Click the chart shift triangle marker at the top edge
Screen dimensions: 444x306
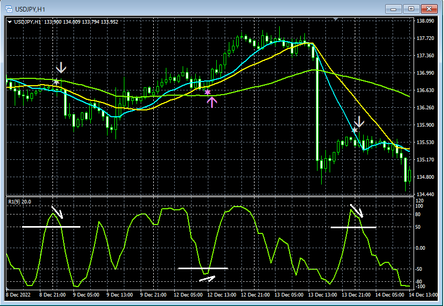tap(336, 19)
